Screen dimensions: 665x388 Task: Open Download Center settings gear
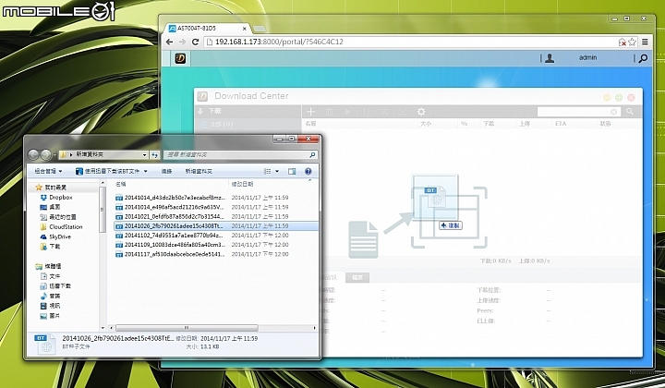coord(421,112)
